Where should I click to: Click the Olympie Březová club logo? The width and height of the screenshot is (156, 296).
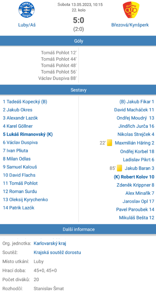coord(130,11)
